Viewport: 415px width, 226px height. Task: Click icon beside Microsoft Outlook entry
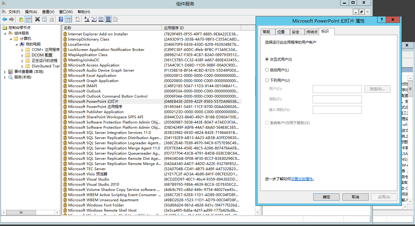point(65,91)
